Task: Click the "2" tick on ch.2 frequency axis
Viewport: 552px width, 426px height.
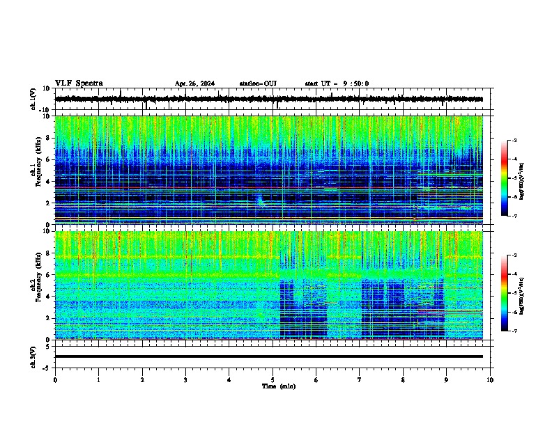Action: click(48, 318)
